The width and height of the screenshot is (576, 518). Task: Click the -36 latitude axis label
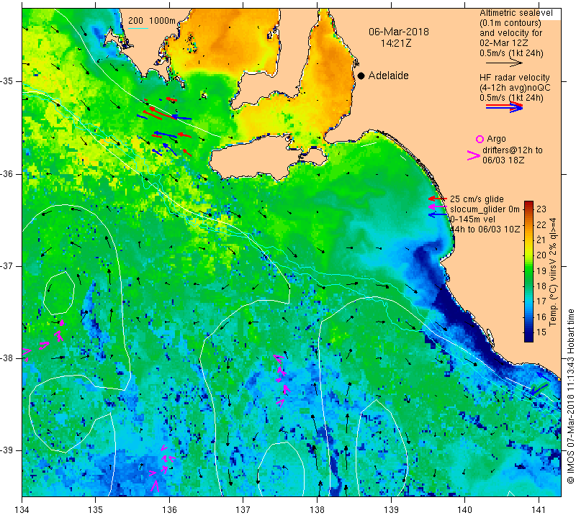(x=6, y=173)
